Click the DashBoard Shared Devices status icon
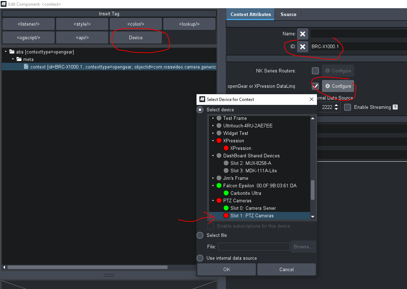This screenshot has width=407, height=289. [x=219, y=156]
